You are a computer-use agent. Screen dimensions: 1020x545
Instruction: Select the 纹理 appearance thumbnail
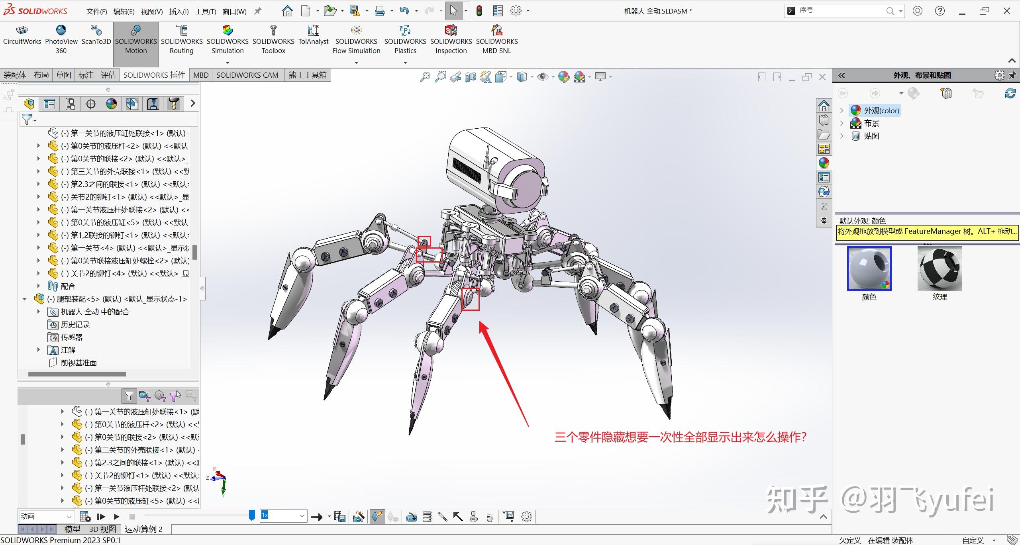pyautogui.click(x=940, y=269)
